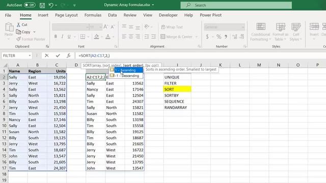Screen dimensions: 326x183
Task: Click the Top Align icon
Action: (x=124, y=26)
